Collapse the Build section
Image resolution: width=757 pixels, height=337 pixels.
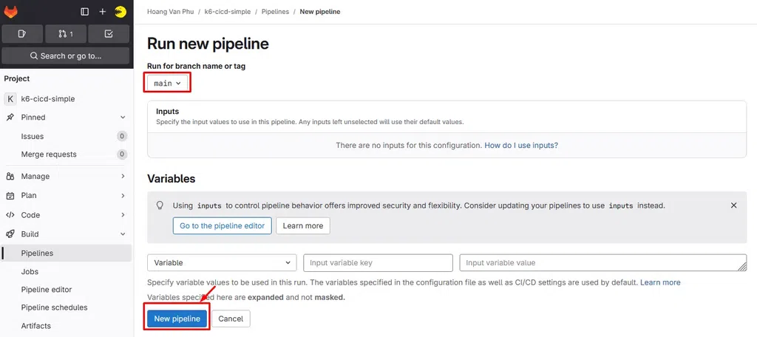pyautogui.click(x=66, y=234)
